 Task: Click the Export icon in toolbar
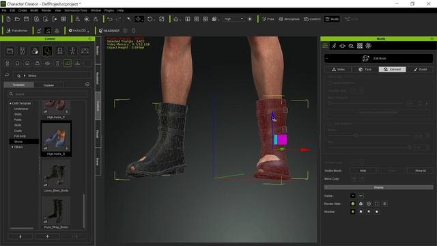click(55, 19)
